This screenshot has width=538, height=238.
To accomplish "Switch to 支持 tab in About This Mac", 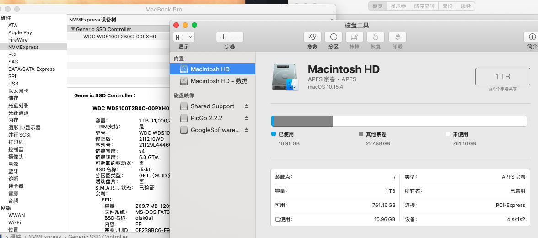I will 447,6.
